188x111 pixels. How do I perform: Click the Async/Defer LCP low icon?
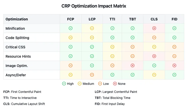[92, 75]
